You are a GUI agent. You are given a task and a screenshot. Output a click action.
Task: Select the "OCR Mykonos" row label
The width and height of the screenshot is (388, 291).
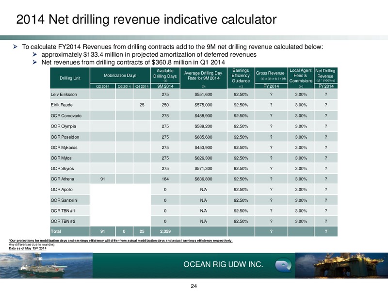click(x=64, y=147)
